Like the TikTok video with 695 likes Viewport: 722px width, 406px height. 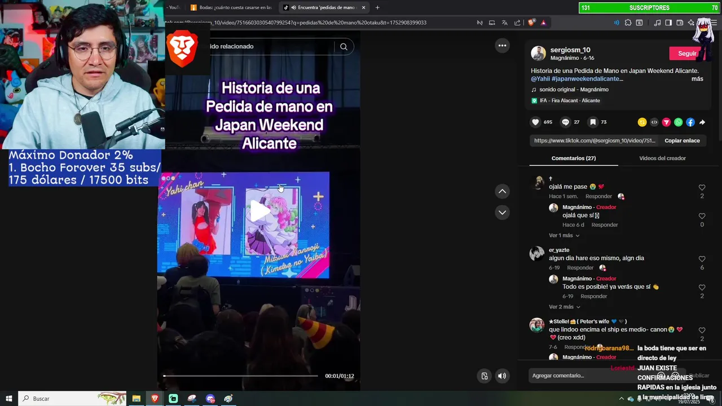(535, 122)
